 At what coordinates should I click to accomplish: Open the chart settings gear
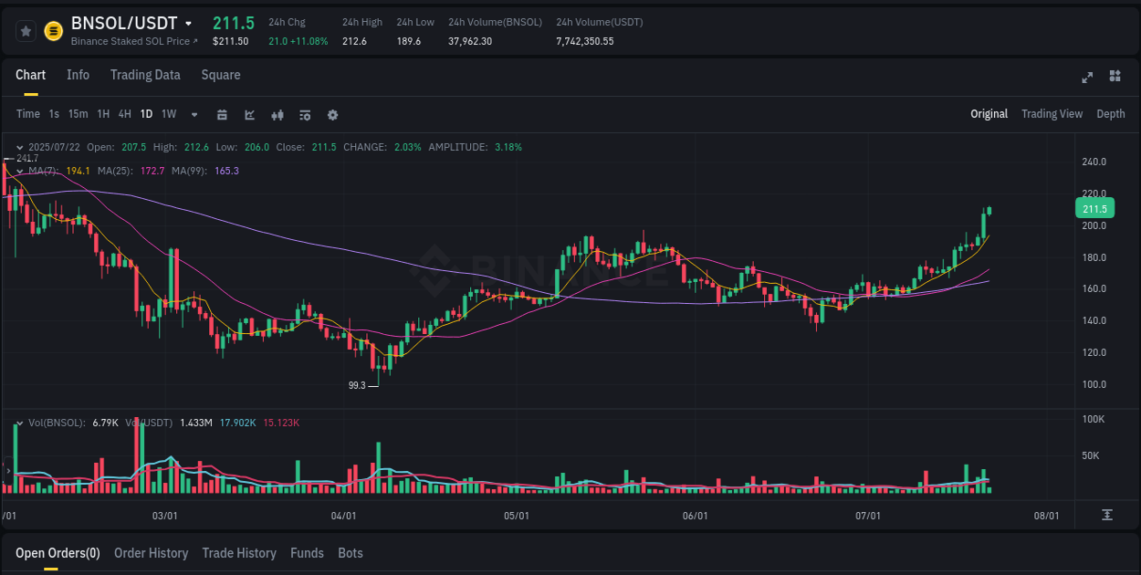(x=332, y=114)
